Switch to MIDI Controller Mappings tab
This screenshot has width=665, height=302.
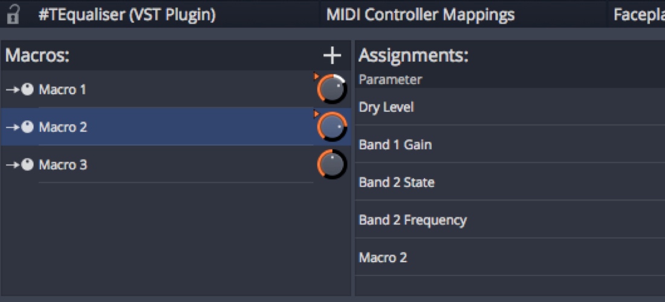point(420,14)
